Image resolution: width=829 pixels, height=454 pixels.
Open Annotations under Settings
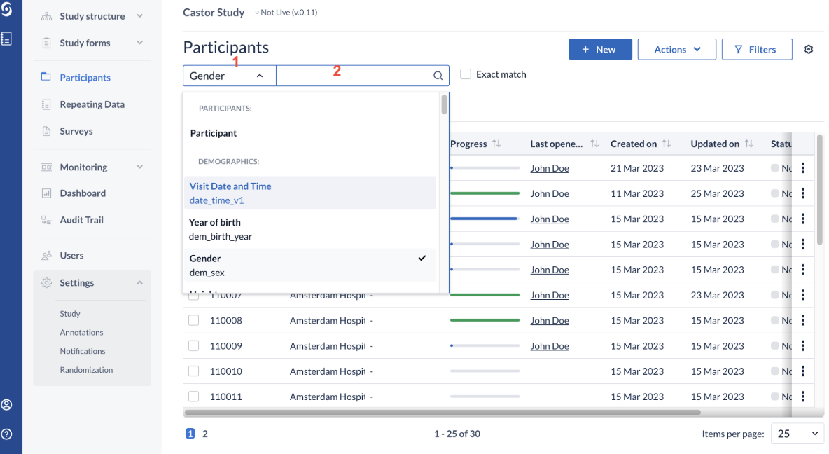point(81,332)
